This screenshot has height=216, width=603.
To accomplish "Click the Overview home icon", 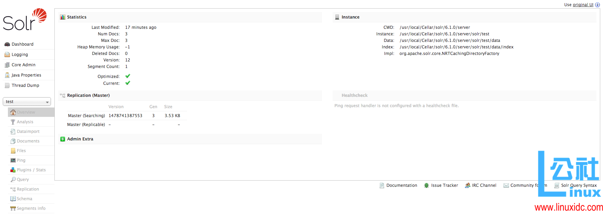I will (x=13, y=112).
